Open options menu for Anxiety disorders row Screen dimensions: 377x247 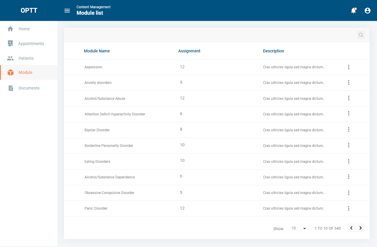tap(348, 82)
